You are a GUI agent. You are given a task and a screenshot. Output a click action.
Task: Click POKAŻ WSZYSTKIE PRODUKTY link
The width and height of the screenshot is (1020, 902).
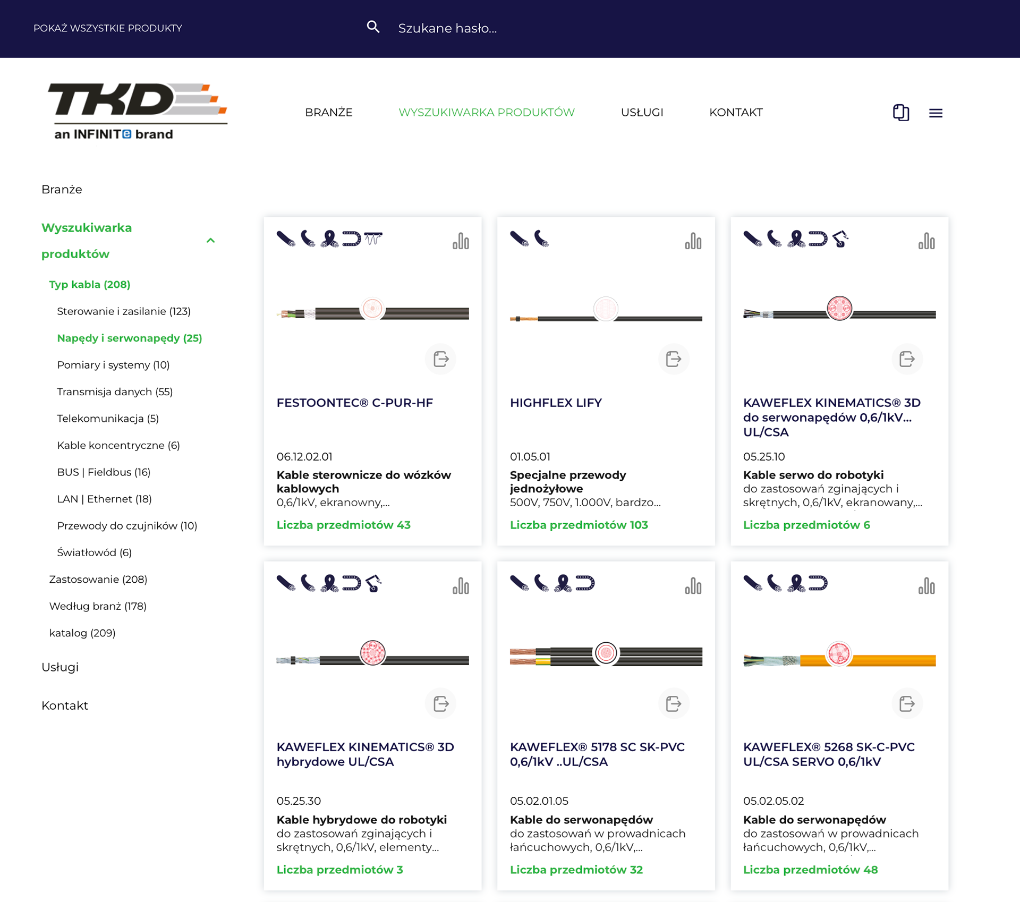(108, 28)
